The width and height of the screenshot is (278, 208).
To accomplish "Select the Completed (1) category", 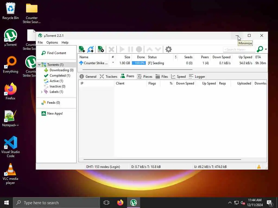I will pos(57,76).
